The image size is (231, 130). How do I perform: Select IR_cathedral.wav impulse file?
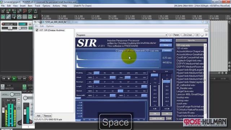pyautogui.click(x=186, y=85)
